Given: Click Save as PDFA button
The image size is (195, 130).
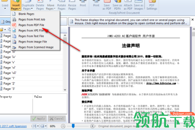Looking at the screenshot, I should pyautogui.click(x=117, y=5).
